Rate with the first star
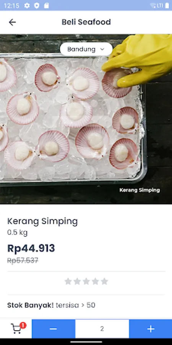 [x=68, y=281]
